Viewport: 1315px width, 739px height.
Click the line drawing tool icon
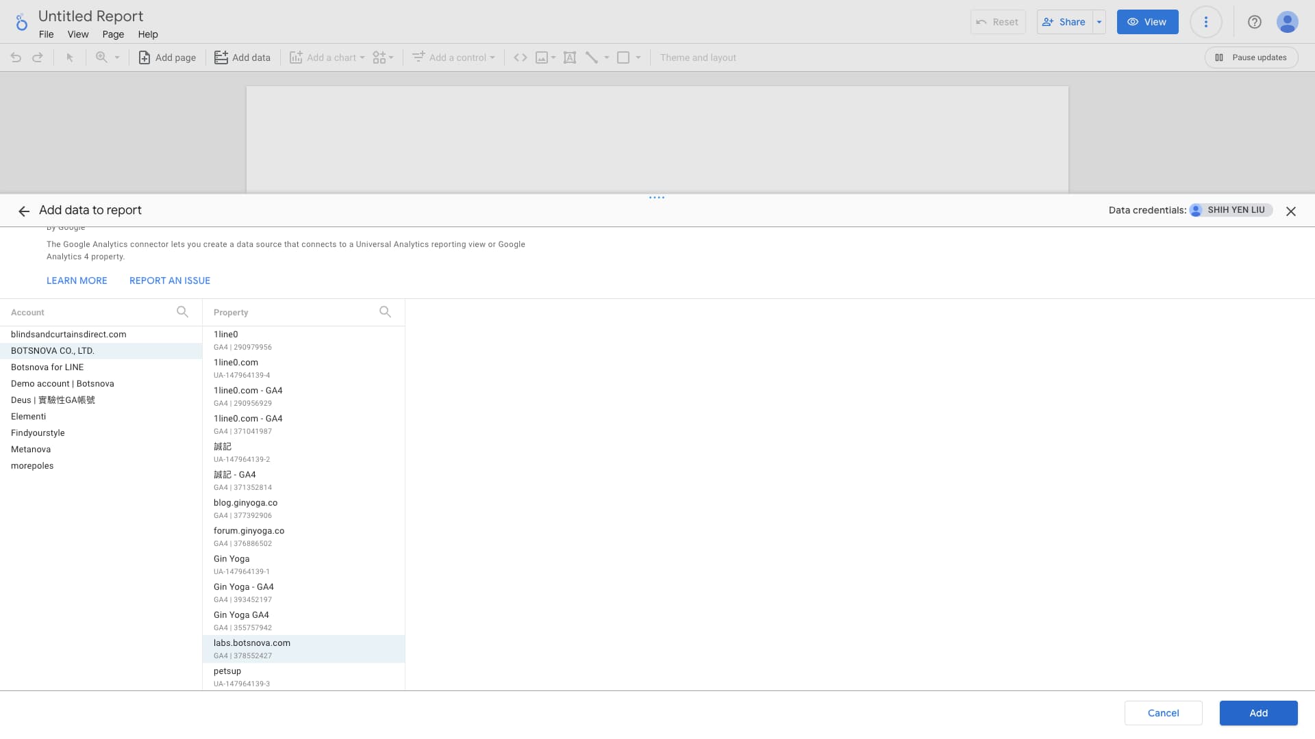pos(592,57)
